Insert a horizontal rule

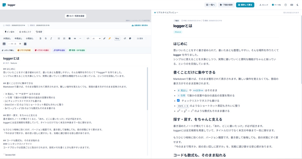click(x=80, y=39)
